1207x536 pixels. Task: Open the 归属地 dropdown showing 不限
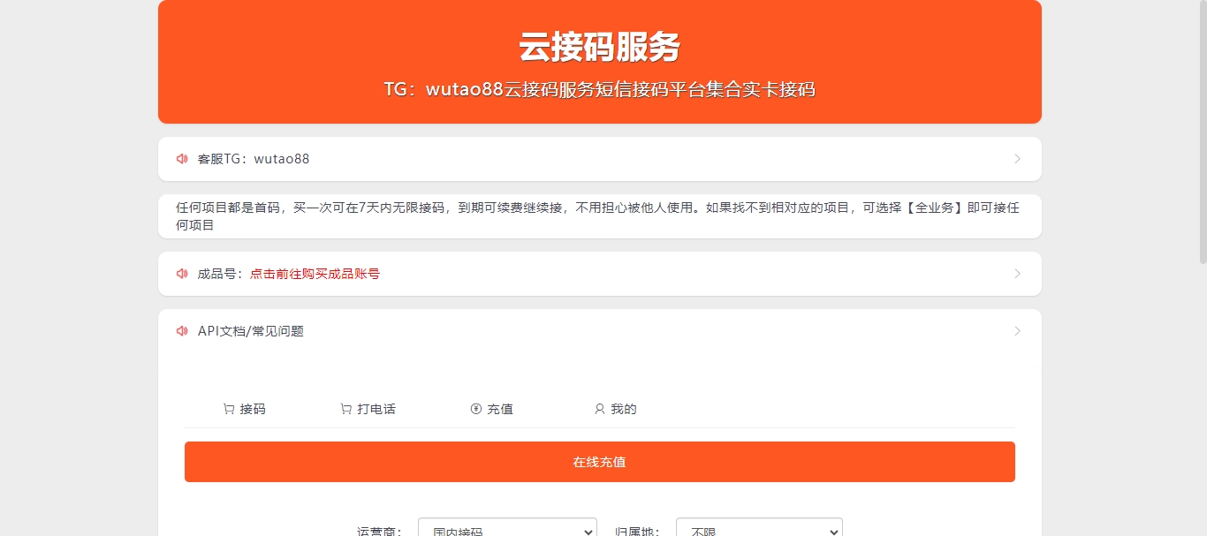[758, 528]
